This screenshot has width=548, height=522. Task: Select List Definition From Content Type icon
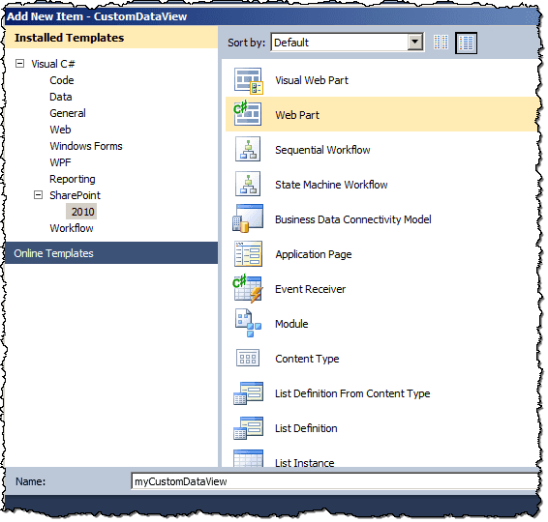click(248, 393)
